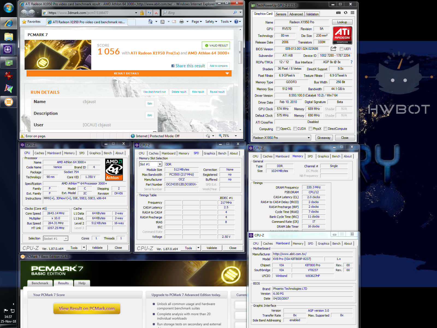Go back in Internet Explorer
This screenshot has height=328, width=437.
[x=24, y=13]
